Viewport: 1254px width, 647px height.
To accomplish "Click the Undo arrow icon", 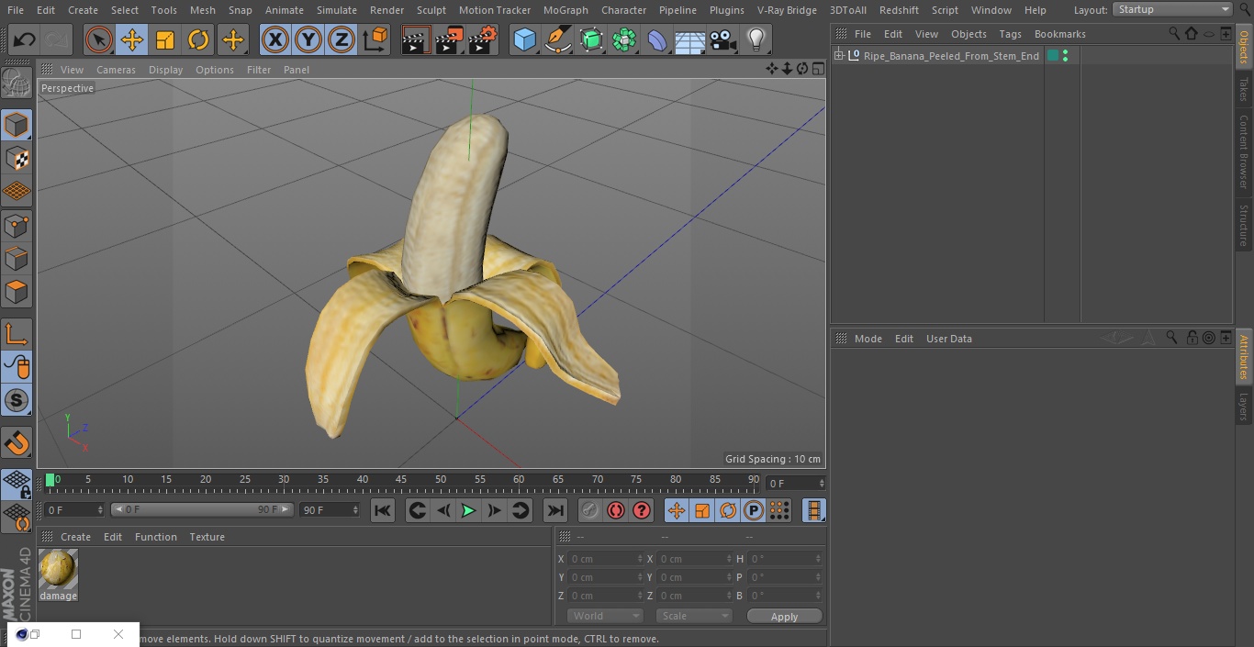I will 25,39.
